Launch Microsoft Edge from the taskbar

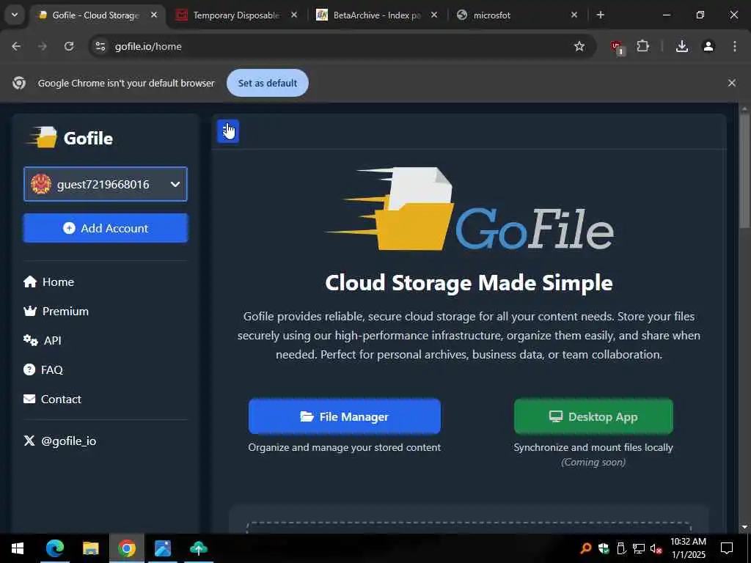pyautogui.click(x=55, y=548)
